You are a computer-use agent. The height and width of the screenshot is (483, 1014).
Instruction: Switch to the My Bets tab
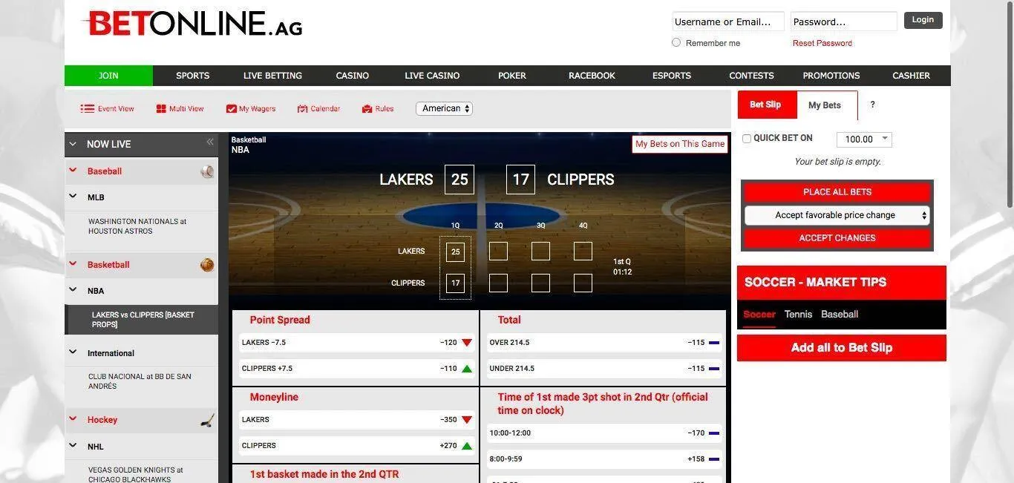tap(827, 105)
